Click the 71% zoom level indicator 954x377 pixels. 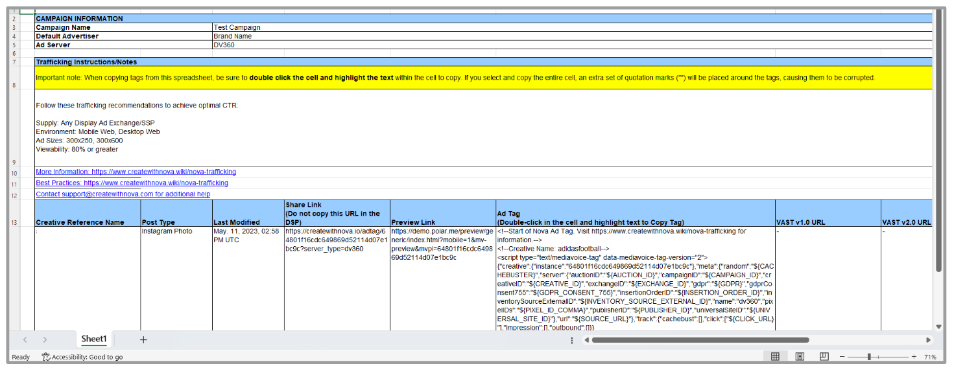[x=930, y=357]
